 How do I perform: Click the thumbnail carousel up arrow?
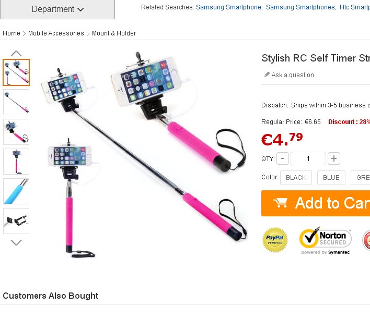point(16,53)
